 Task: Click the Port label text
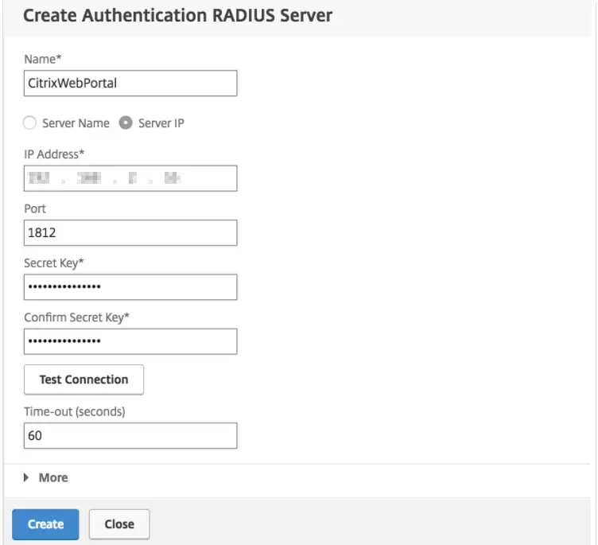pos(35,208)
